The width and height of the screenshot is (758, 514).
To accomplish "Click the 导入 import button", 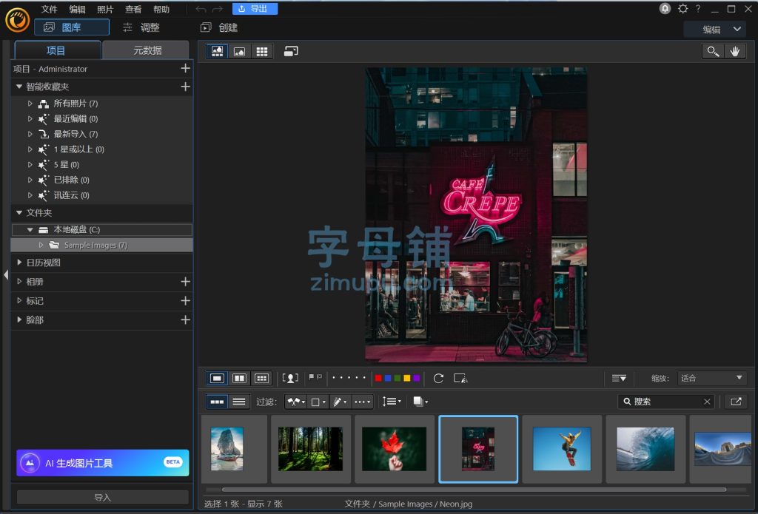I will tap(102, 497).
